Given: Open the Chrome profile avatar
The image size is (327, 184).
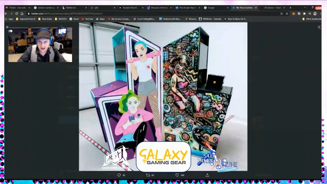Looking at the screenshot, I should [x=315, y=13].
